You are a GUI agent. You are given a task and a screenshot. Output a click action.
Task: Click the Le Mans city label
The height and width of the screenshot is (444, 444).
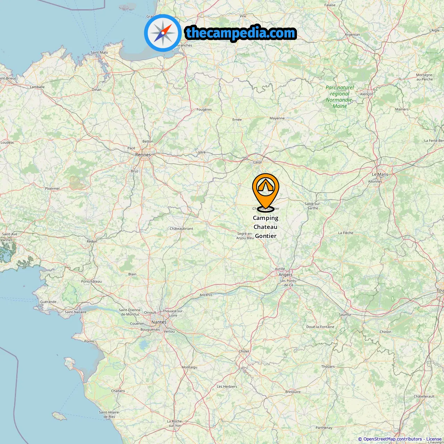click(x=380, y=174)
